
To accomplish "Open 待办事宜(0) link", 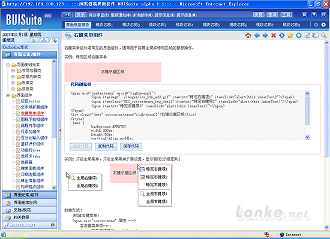I will pyautogui.click(x=99, y=15).
